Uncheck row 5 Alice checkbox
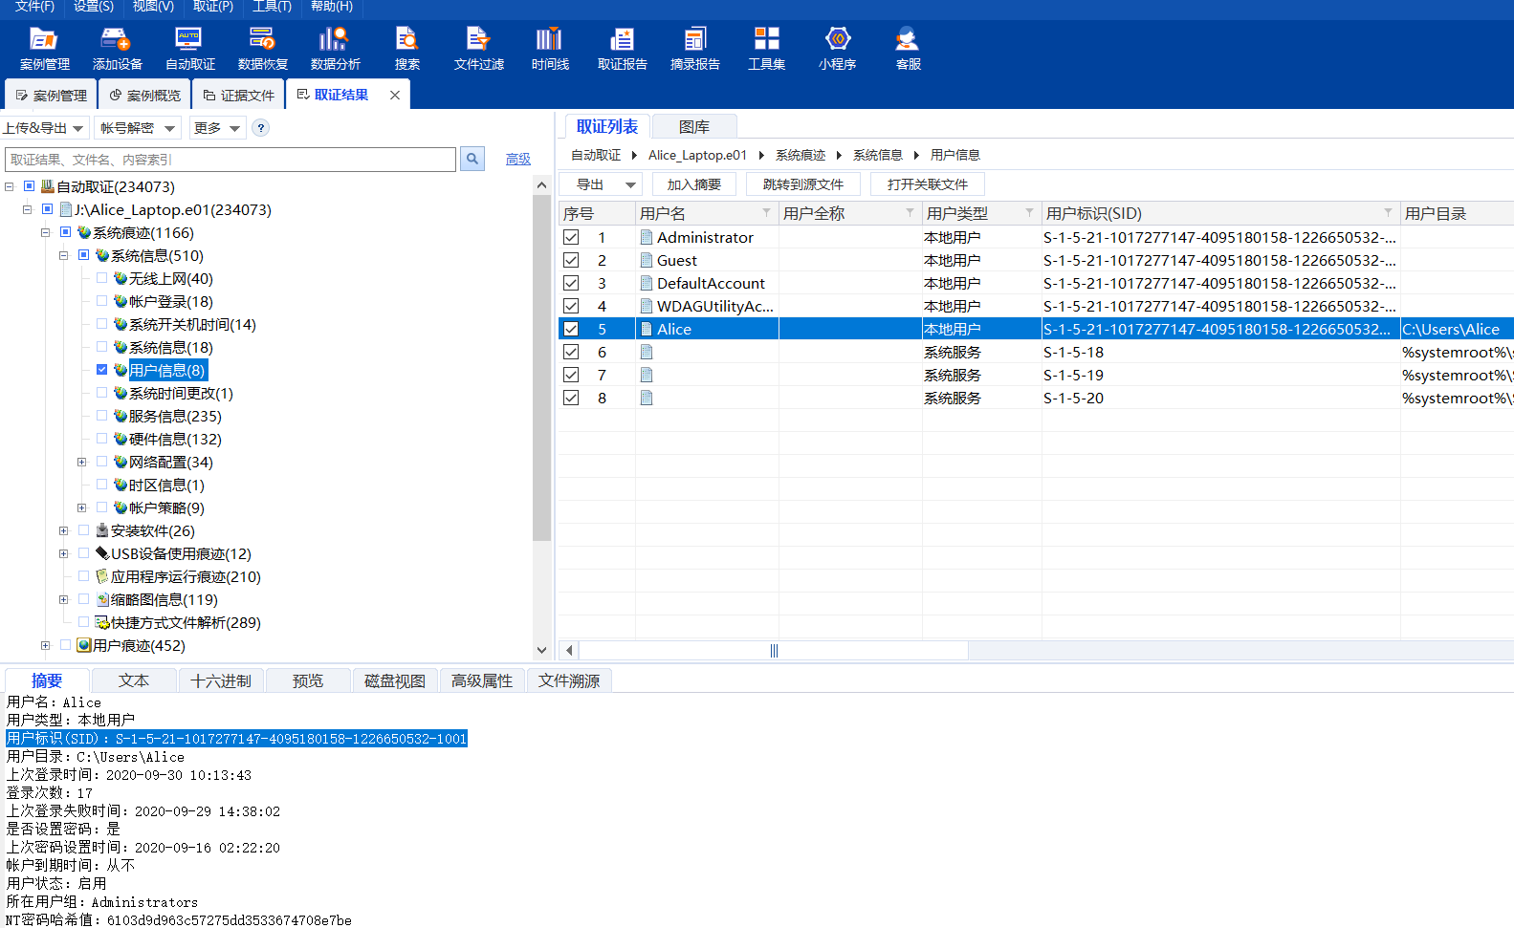This screenshot has height=928, width=1514. tap(571, 329)
